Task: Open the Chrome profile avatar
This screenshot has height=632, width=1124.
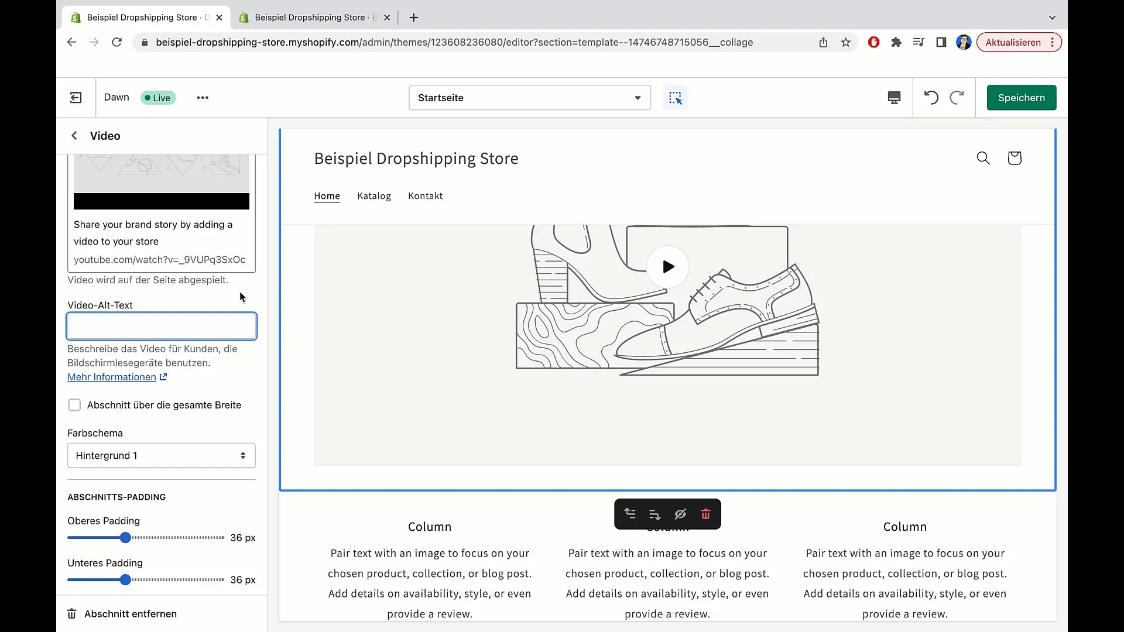Action: coord(964,42)
